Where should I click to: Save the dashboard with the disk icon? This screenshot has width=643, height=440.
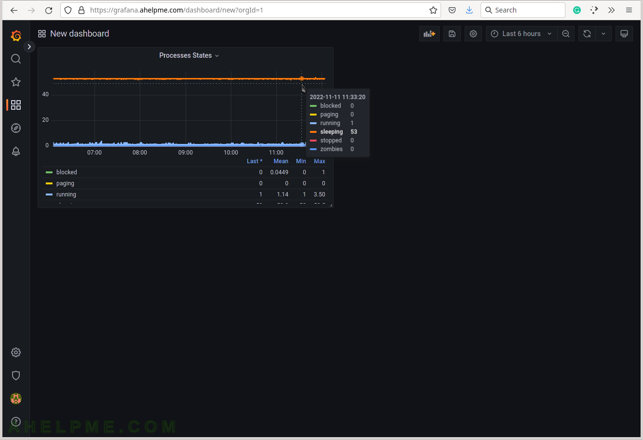pyautogui.click(x=452, y=34)
